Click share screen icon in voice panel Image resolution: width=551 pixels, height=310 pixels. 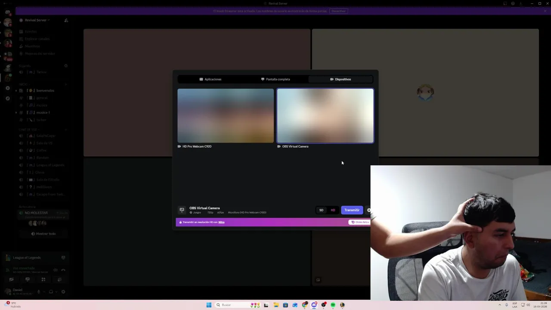[28, 279]
